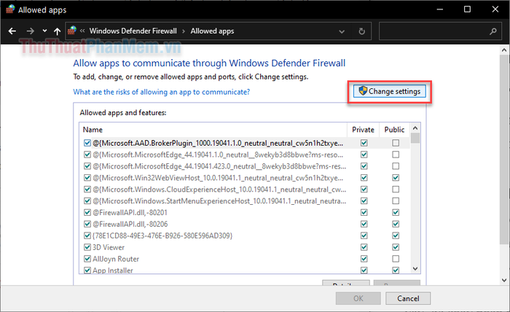Screen dimensions: 510x312
Task: Click the Forward navigation arrow
Action: coord(30,31)
